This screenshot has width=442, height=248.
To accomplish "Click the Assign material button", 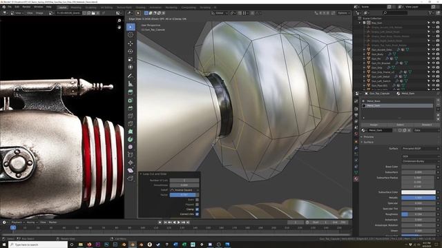I will (374, 125).
